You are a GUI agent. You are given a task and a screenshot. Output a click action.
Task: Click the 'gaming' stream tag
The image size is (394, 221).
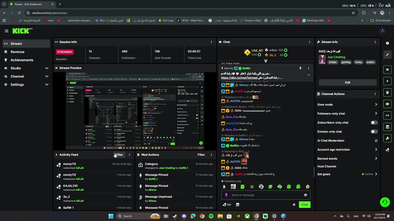click(346, 62)
